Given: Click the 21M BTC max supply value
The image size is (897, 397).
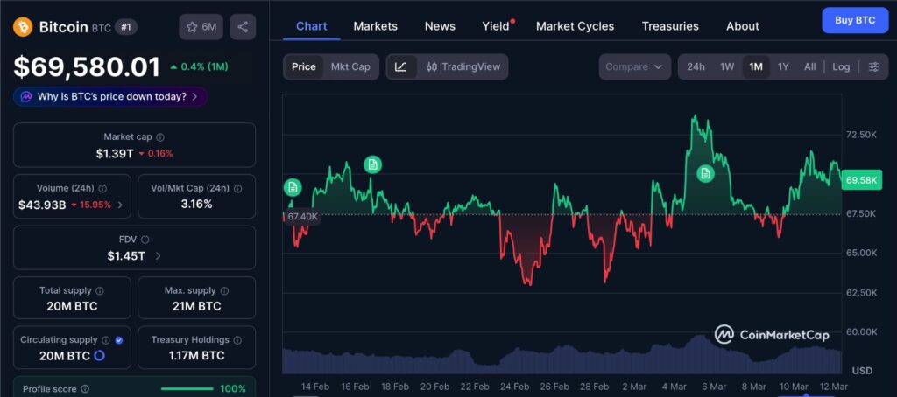Looking at the screenshot, I should click(x=196, y=306).
